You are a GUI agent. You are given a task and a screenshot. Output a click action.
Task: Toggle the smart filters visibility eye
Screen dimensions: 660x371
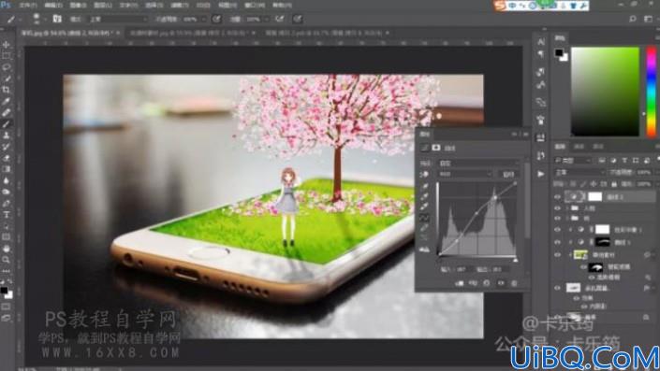coord(583,267)
